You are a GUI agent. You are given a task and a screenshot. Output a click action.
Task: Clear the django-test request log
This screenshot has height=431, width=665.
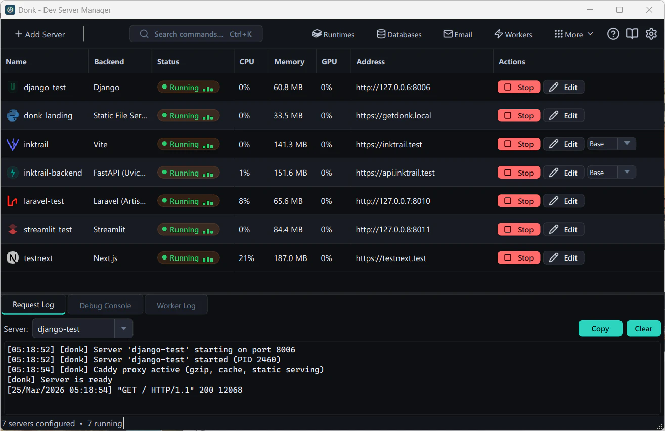643,328
